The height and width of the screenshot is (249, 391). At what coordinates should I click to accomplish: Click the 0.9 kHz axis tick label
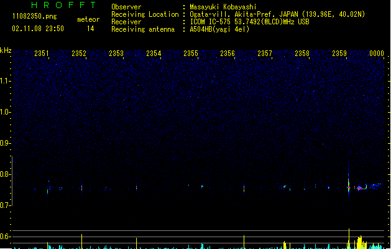[4, 143]
